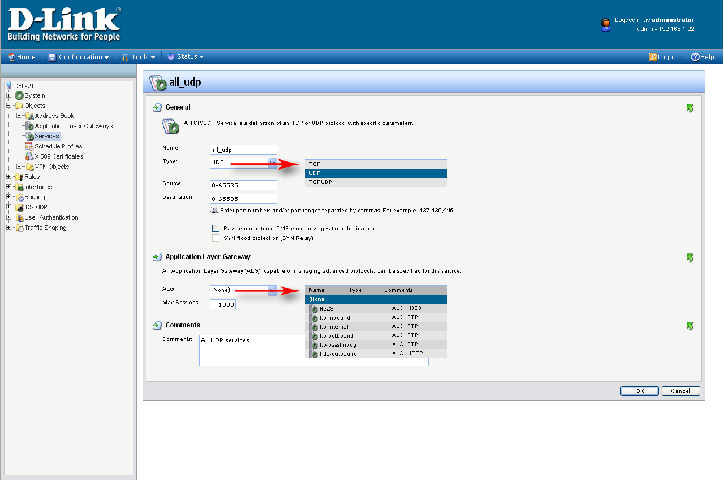Click the DFL-210 device icon
This screenshot has height=481, width=724.
point(8,86)
